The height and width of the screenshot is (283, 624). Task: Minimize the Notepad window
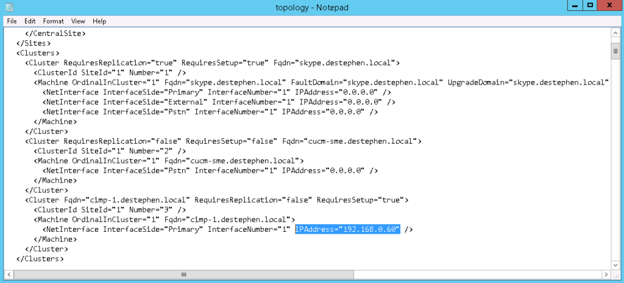coord(575,5)
